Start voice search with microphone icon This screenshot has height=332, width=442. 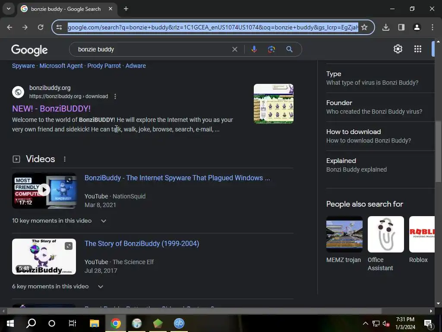click(x=254, y=49)
